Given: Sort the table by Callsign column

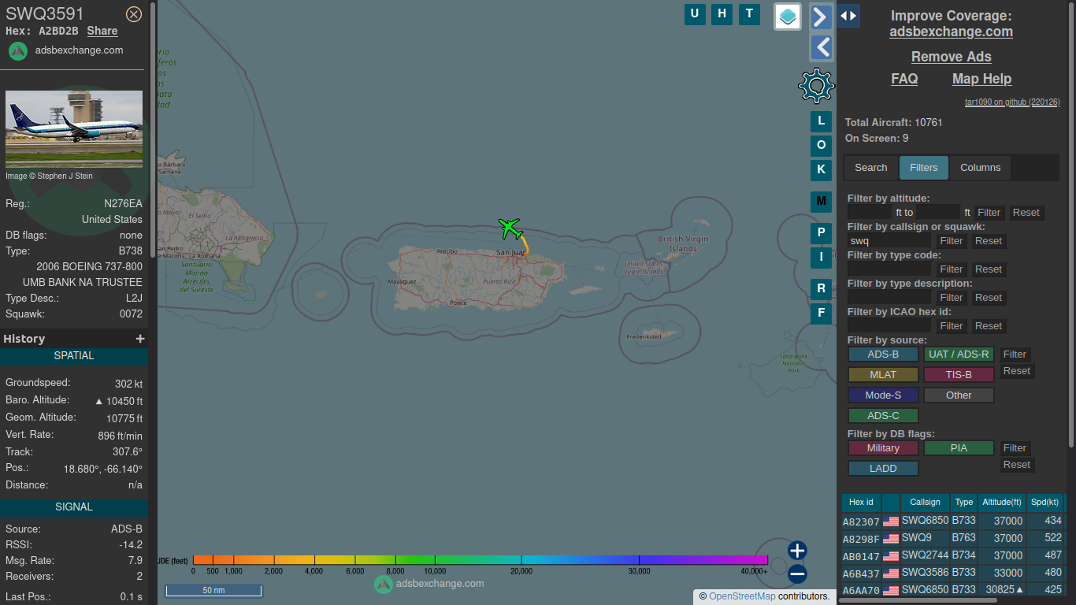Looking at the screenshot, I should 925,503.
